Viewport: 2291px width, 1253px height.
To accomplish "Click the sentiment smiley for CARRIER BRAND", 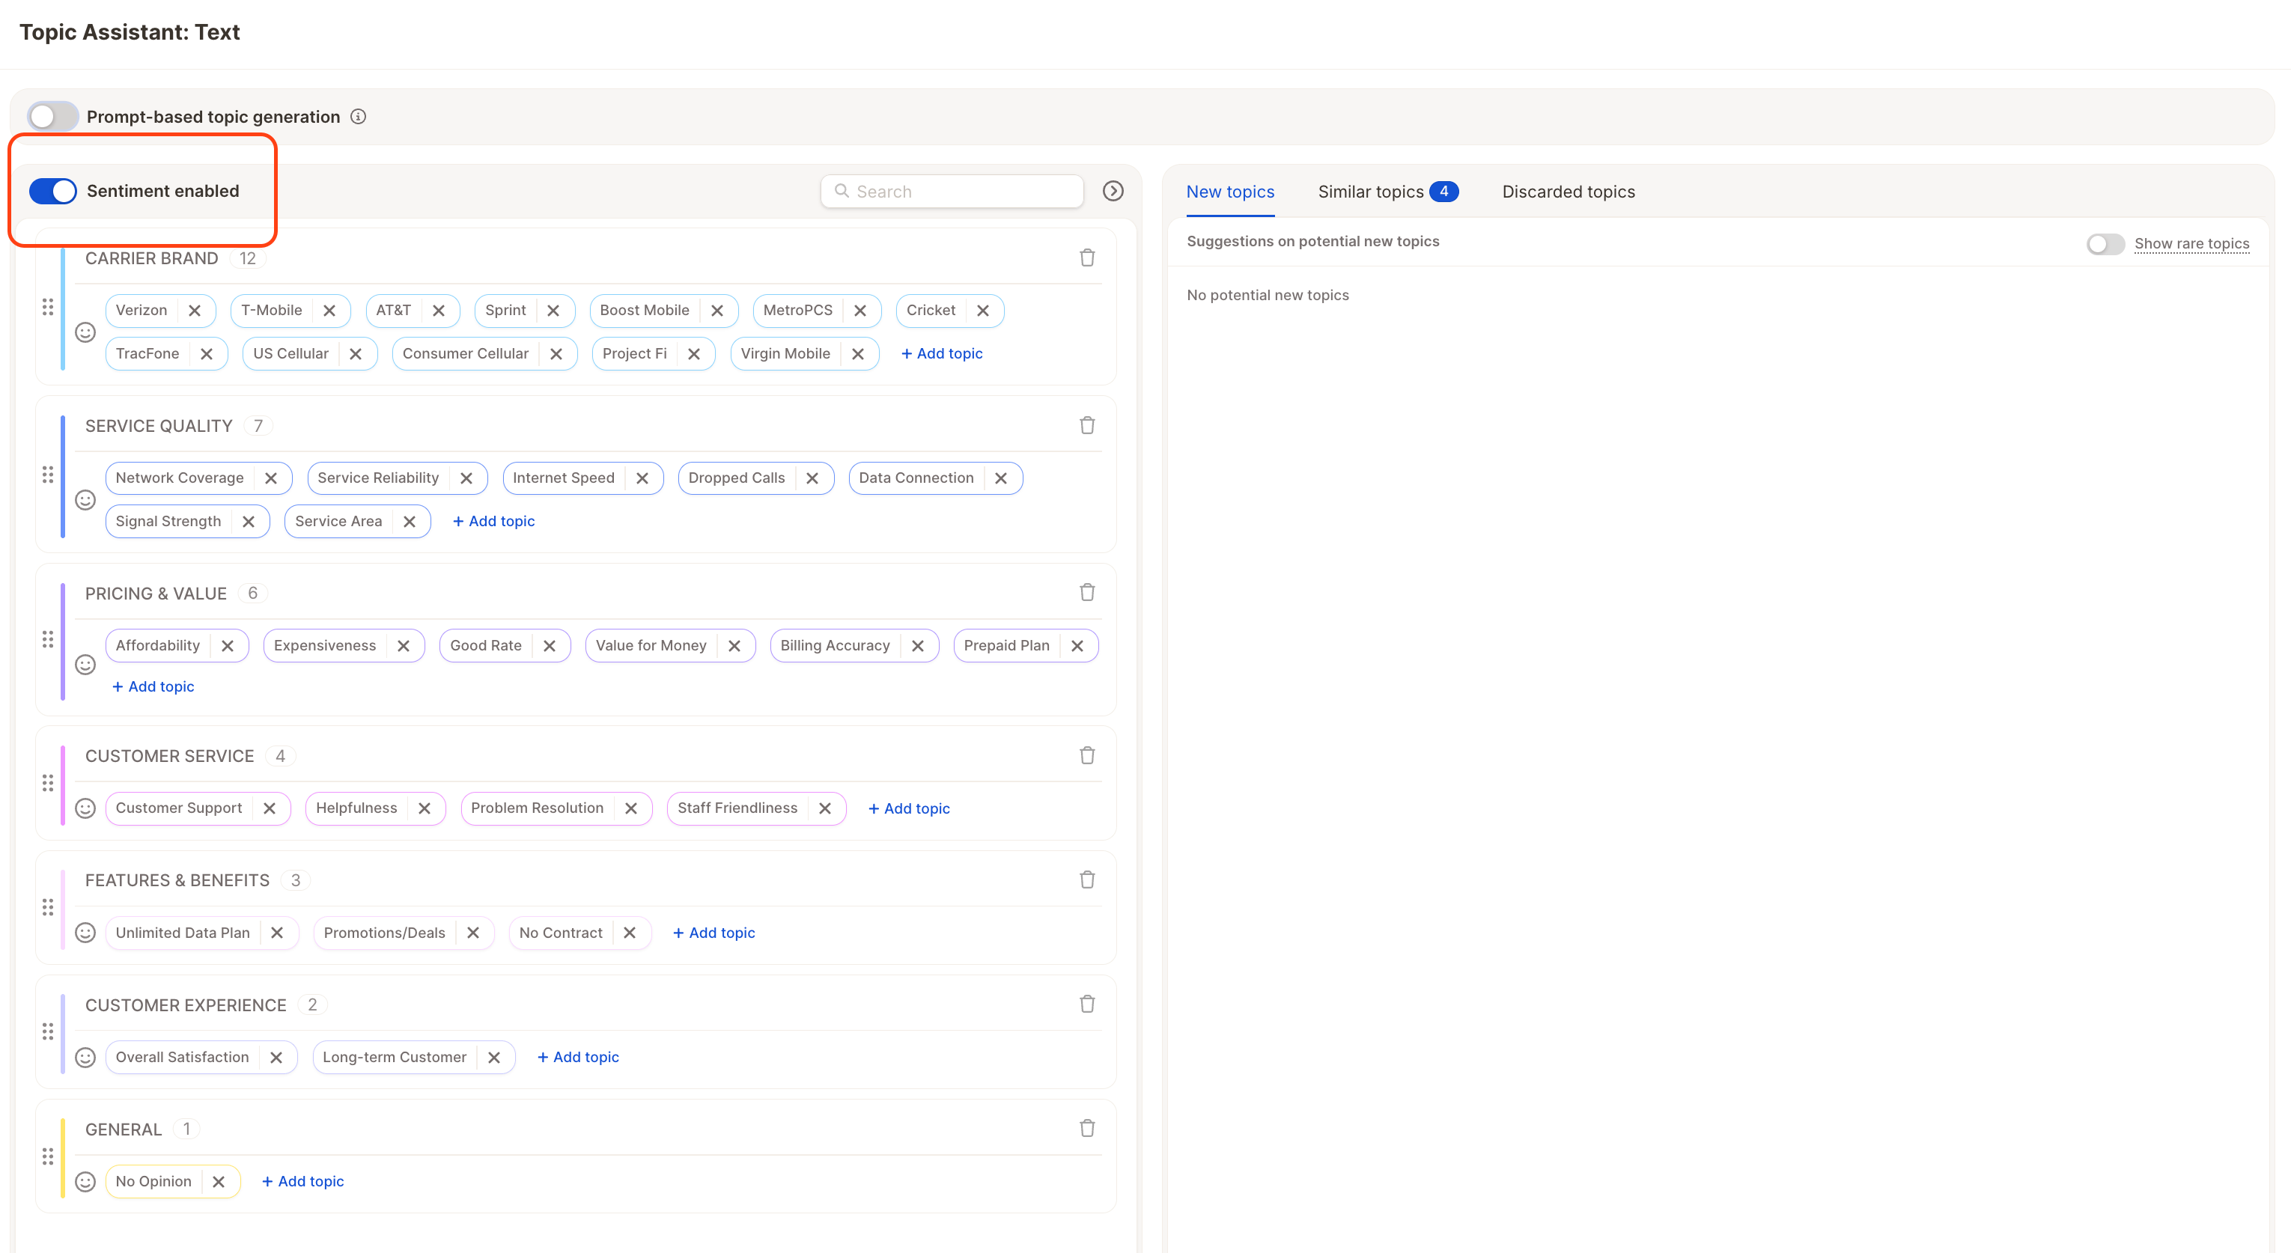I will pyautogui.click(x=85, y=332).
